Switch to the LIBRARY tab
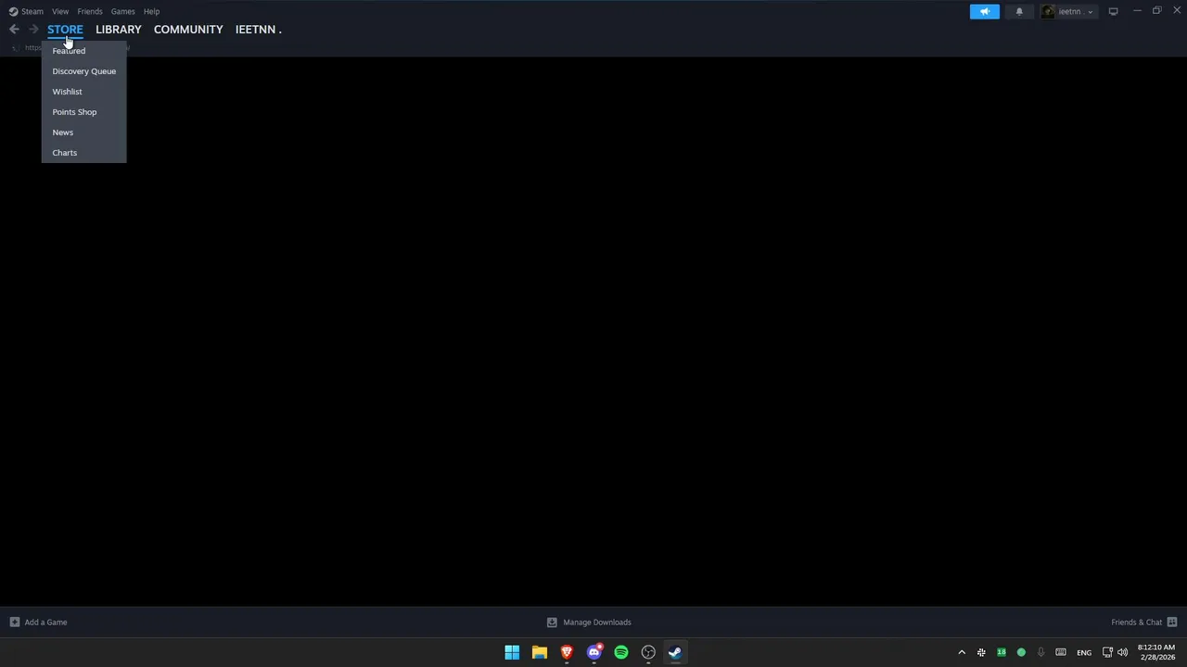 tap(119, 30)
